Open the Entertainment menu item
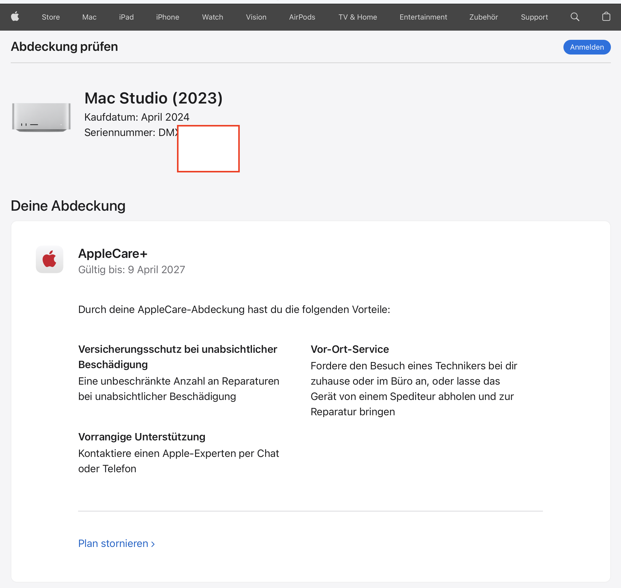 point(423,17)
